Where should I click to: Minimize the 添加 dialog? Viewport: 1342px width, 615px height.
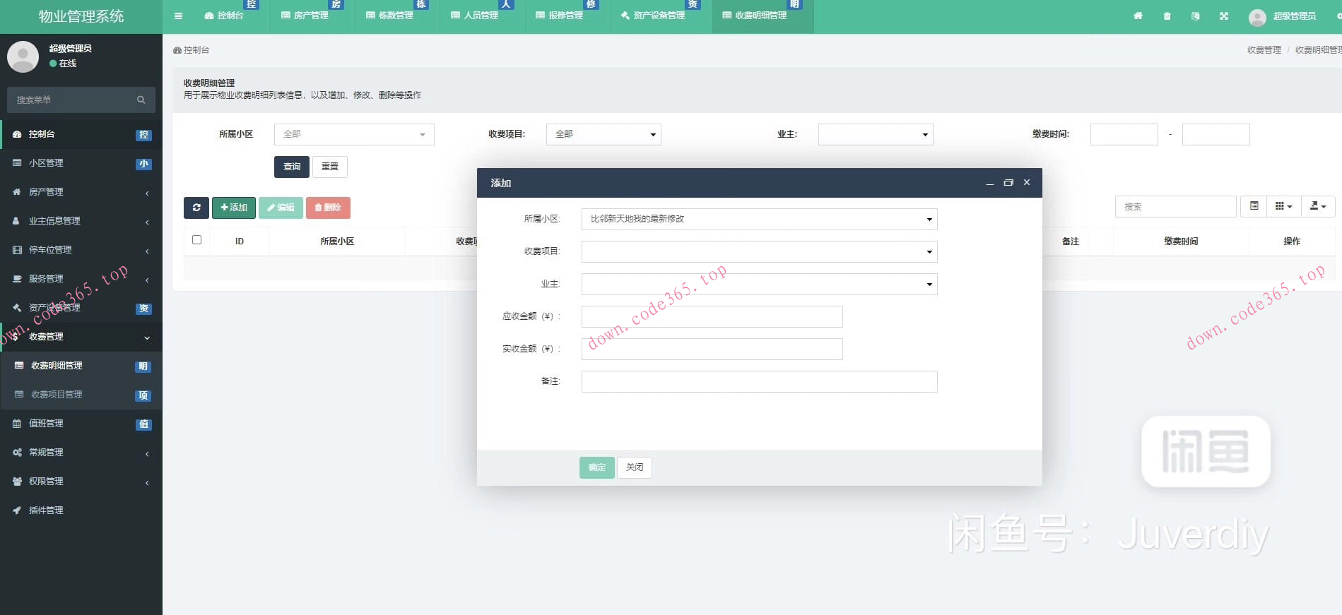pos(990,183)
